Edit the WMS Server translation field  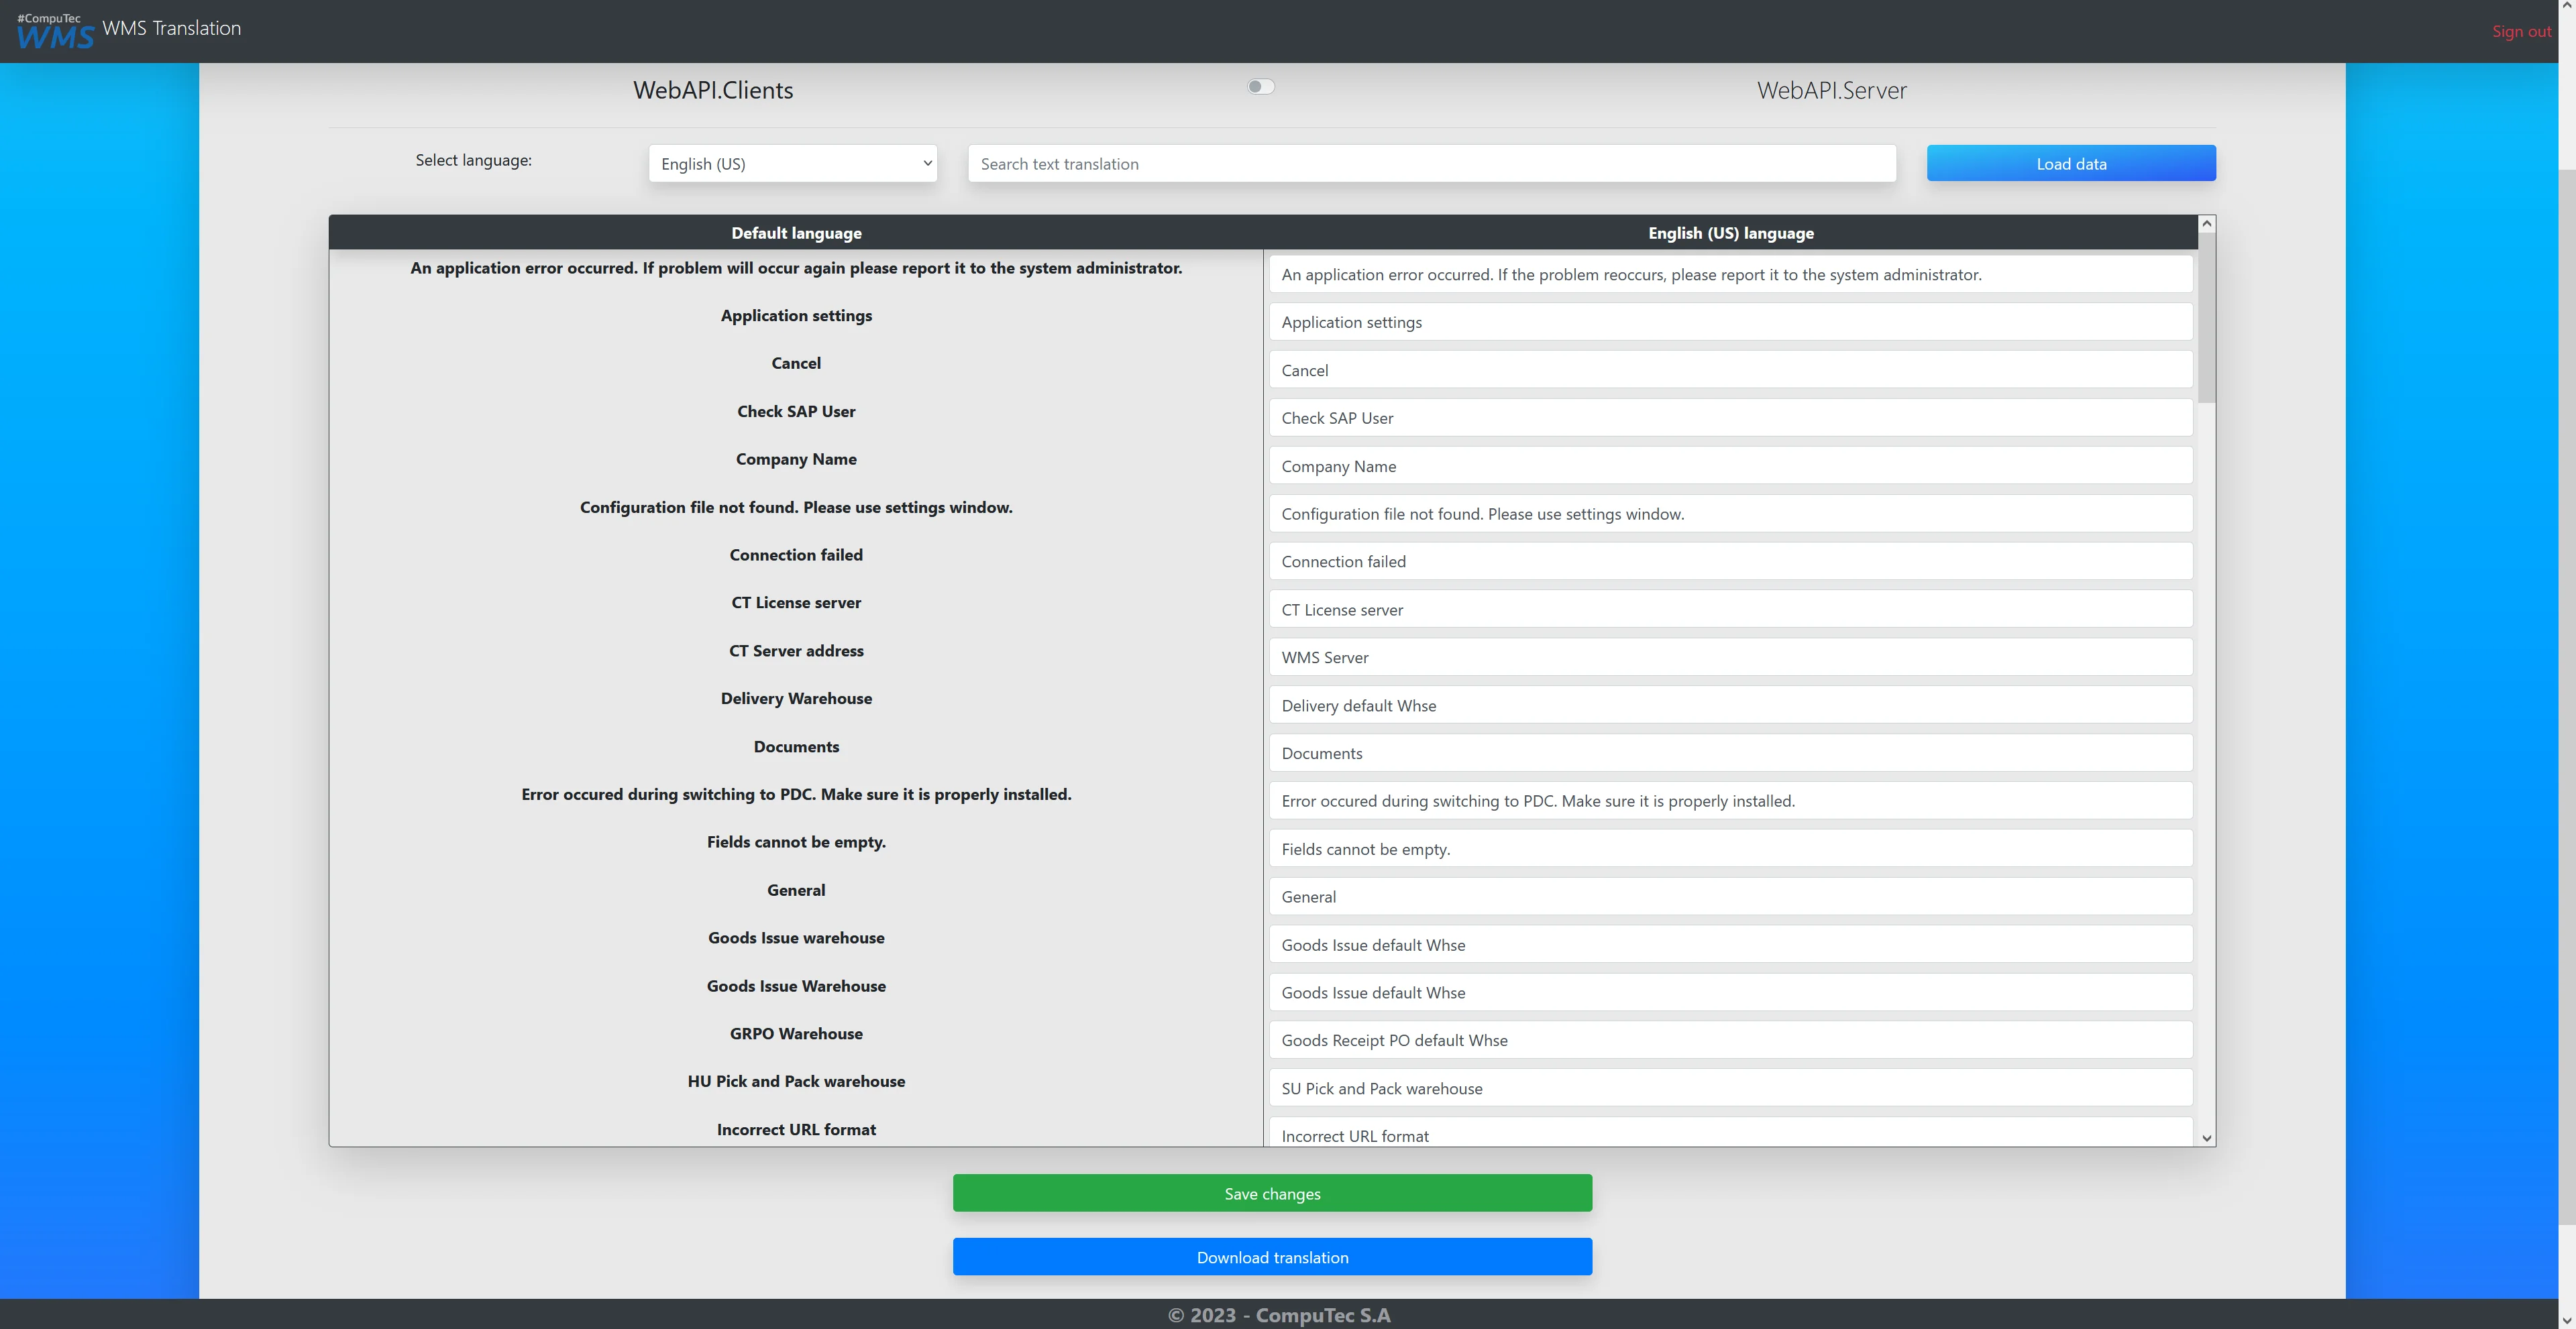1730,658
